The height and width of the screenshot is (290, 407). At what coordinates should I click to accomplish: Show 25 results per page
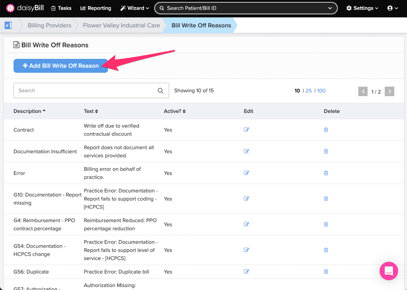(308, 91)
